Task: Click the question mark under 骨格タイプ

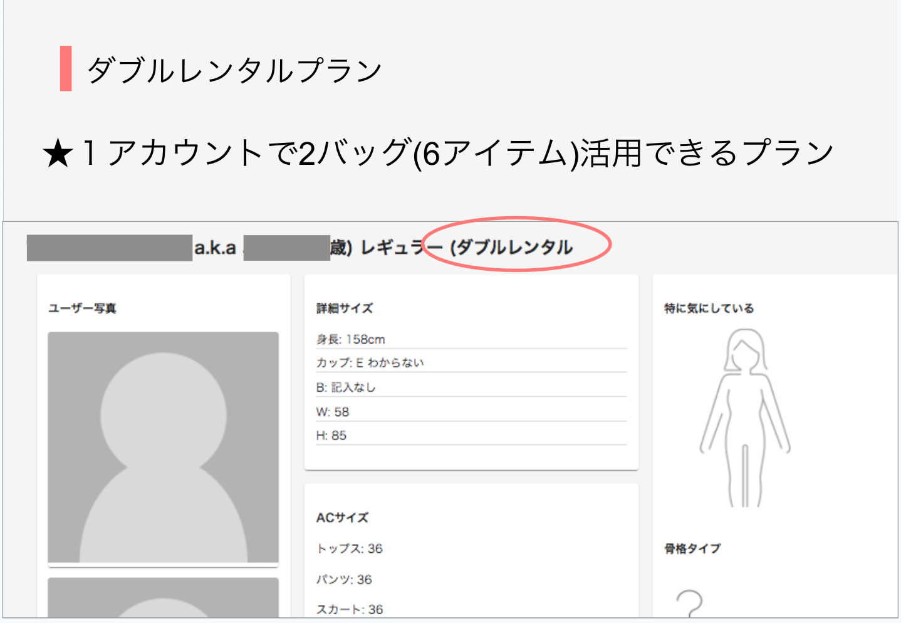Action: (689, 603)
